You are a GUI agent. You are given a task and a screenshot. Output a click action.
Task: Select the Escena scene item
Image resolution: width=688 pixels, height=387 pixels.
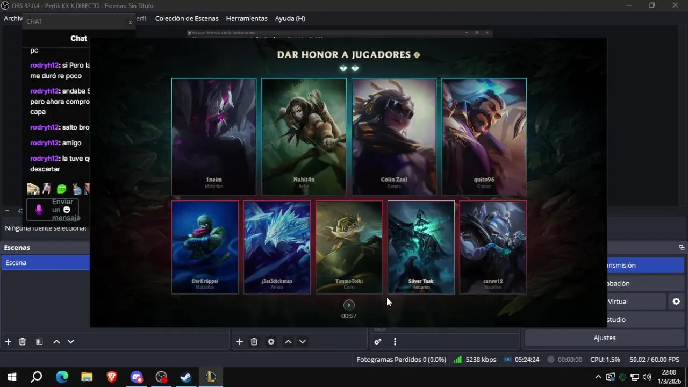click(x=45, y=263)
